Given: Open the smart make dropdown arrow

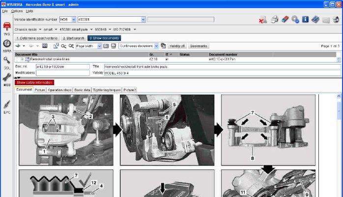Looking at the screenshot, I should [x=56, y=30].
